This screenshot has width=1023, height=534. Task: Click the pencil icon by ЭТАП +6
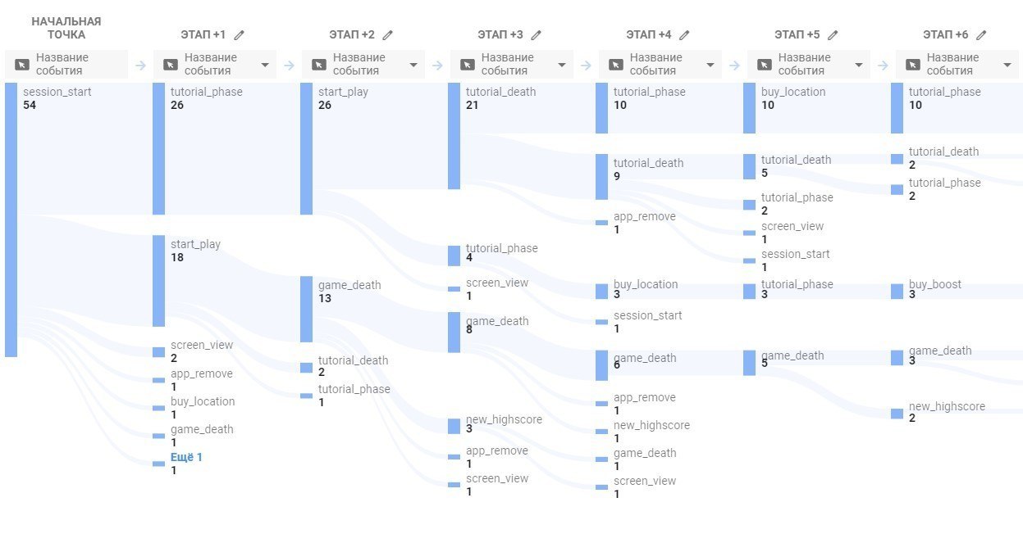(x=981, y=35)
